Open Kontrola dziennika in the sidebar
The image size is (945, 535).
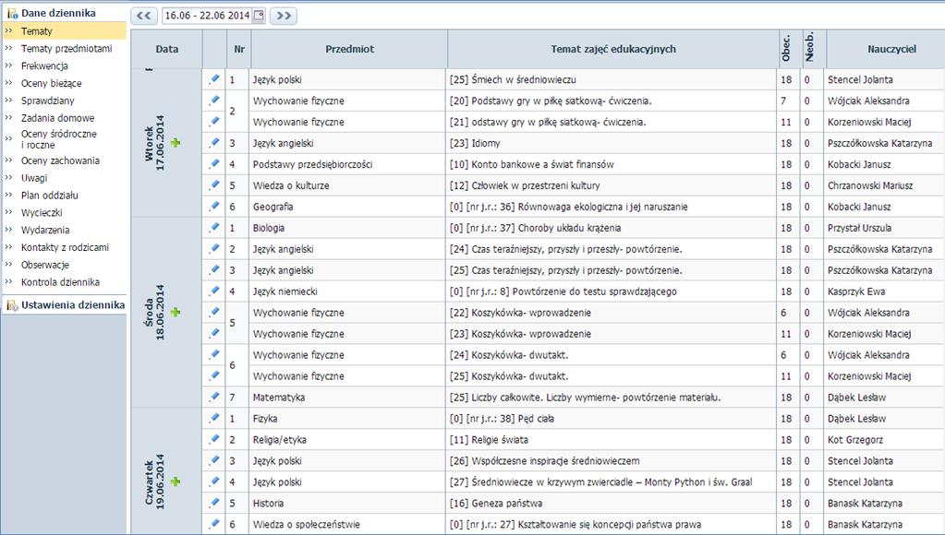coord(60,282)
